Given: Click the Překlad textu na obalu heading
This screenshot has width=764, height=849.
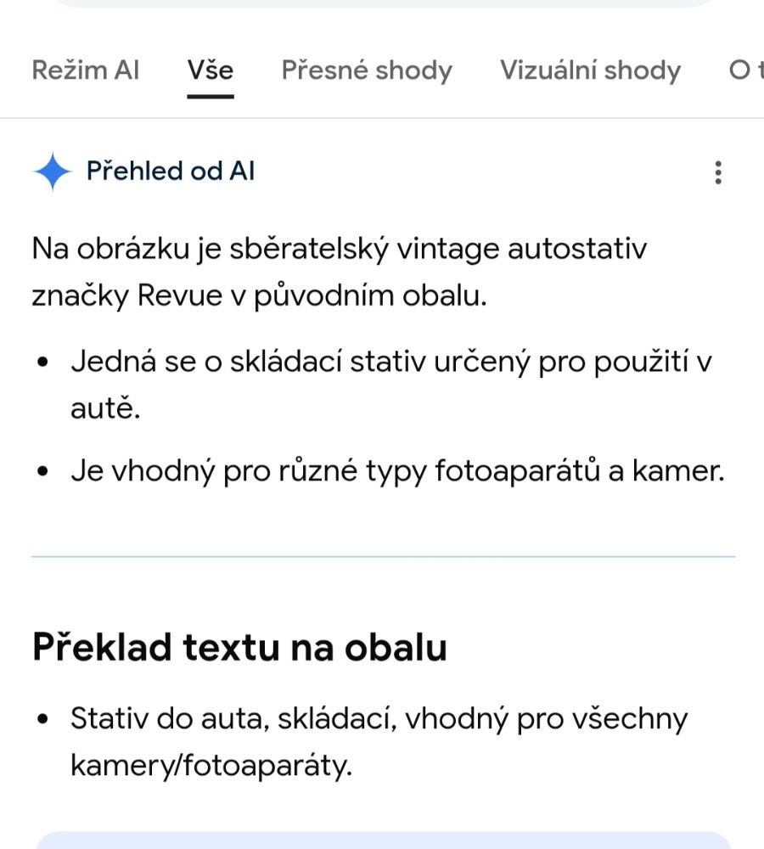Looking at the screenshot, I should [x=239, y=648].
